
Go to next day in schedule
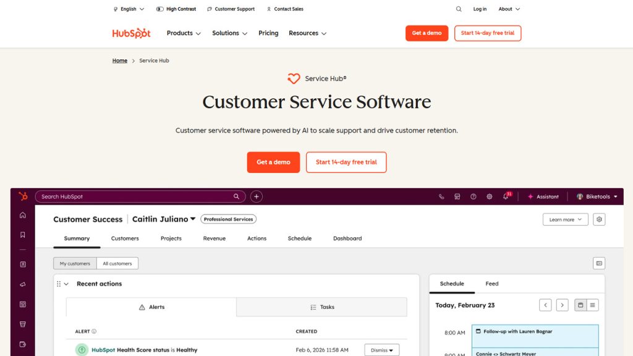pyautogui.click(x=563, y=305)
